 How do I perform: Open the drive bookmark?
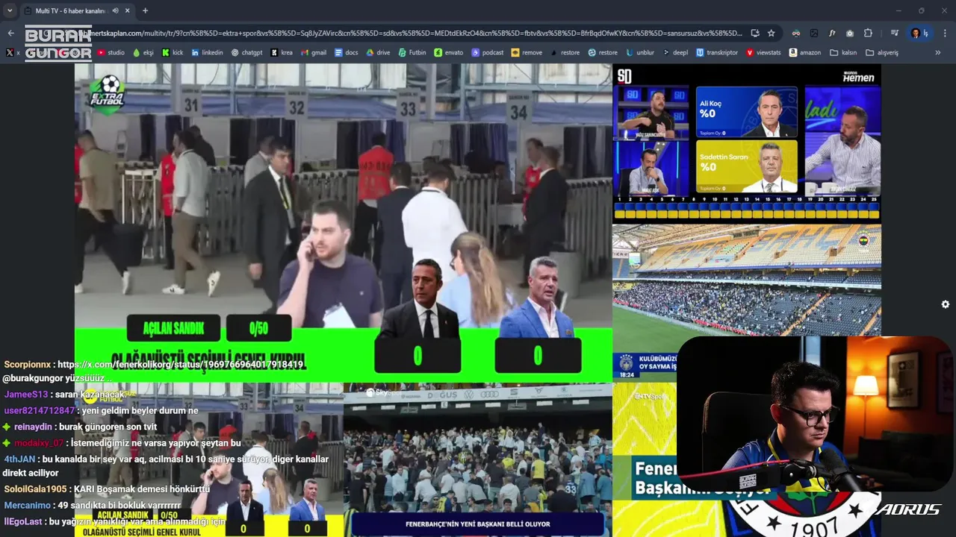click(378, 53)
